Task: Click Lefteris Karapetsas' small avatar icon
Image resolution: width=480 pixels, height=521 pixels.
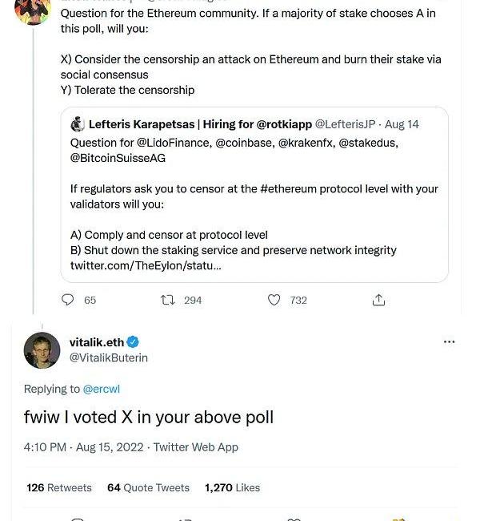Action: coord(78,124)
